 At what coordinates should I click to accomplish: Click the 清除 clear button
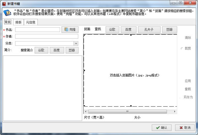(x=188, y=38)
